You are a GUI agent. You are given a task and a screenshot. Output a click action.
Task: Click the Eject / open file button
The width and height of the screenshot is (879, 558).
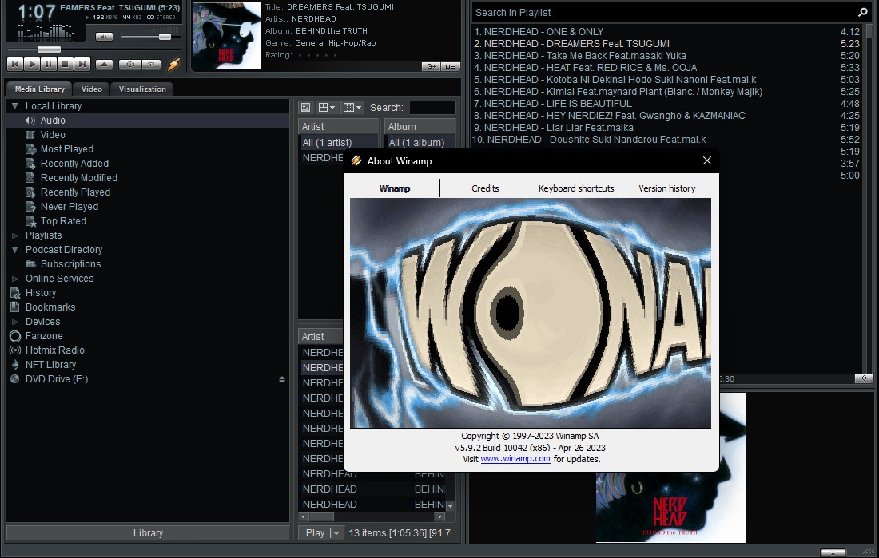tap(104, 65)
